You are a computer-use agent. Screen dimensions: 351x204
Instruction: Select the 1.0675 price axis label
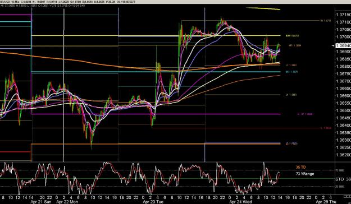tap(343, 74)
